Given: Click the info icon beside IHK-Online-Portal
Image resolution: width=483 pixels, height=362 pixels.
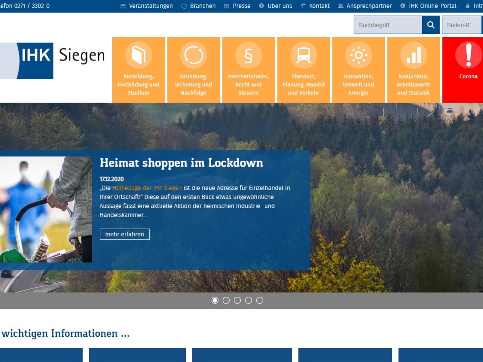Looking at the screenshot, I should [403, 6].
